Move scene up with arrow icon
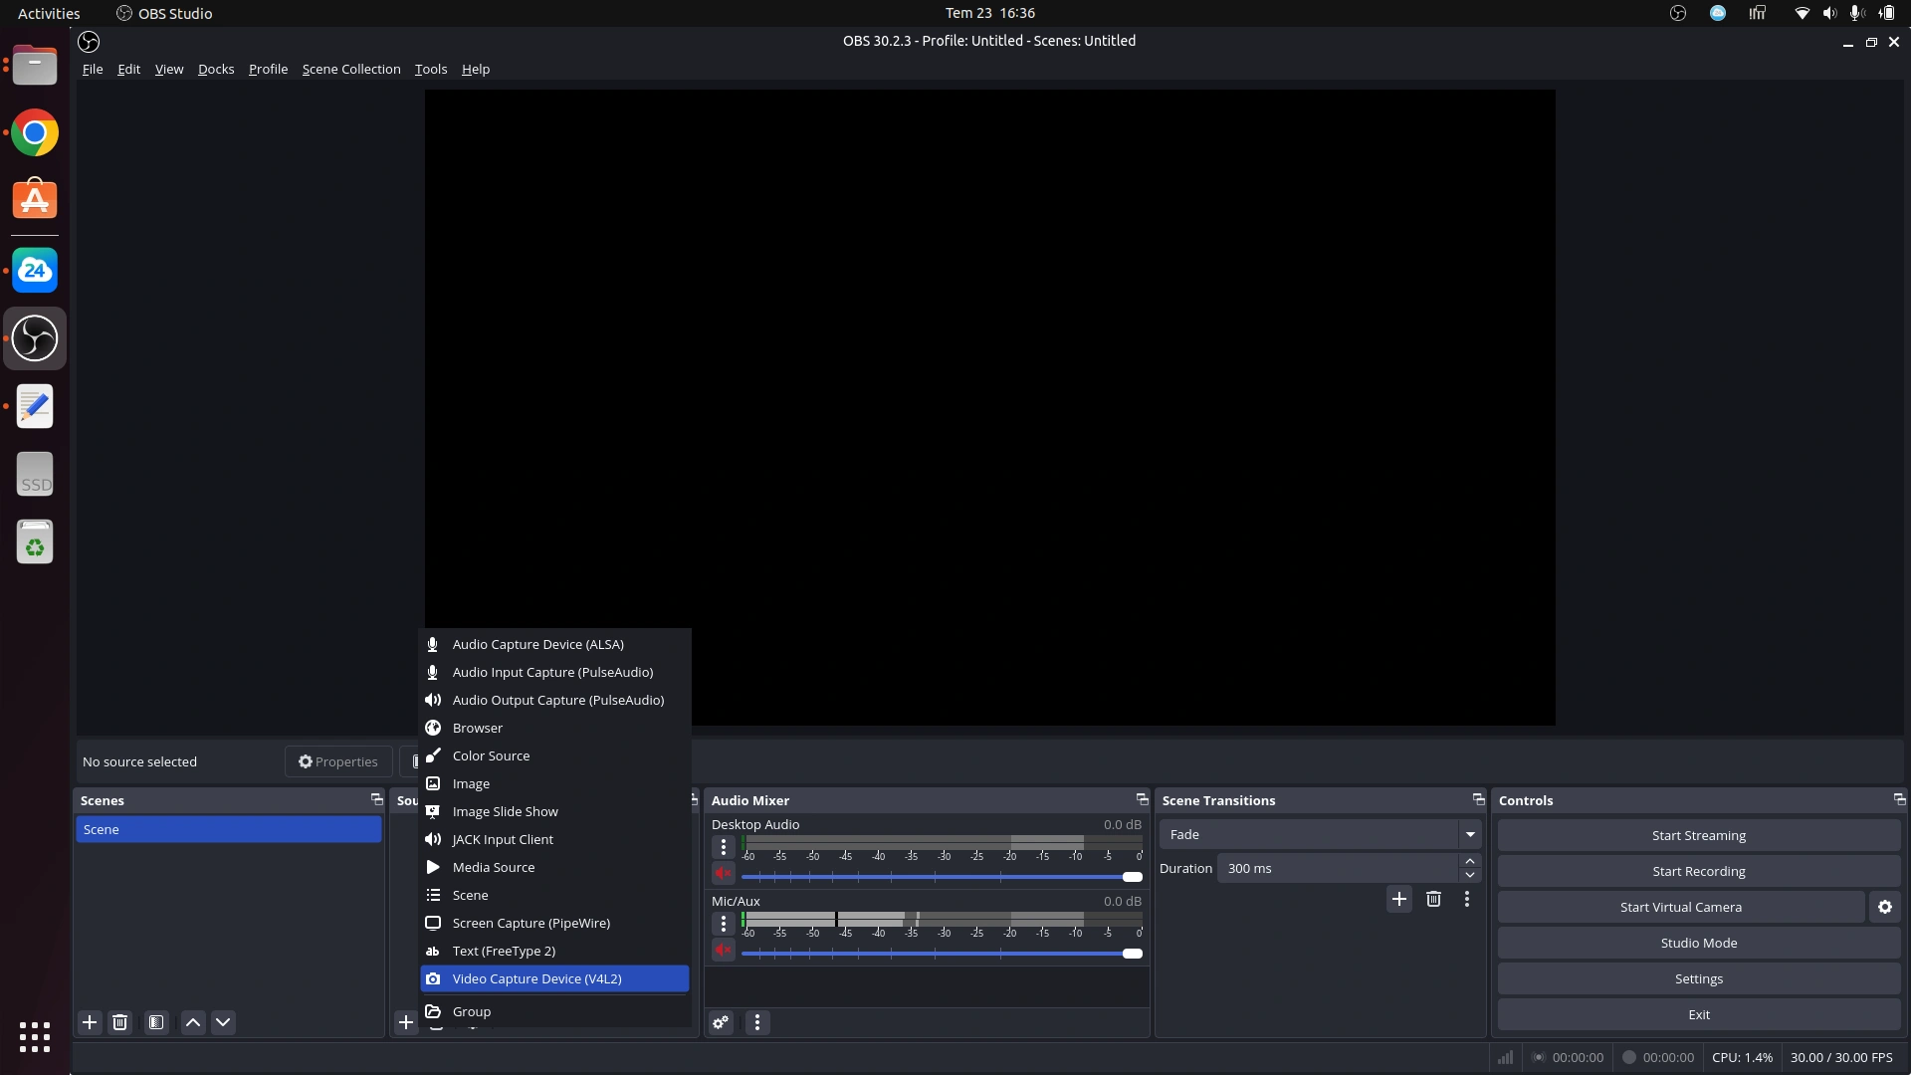The width and height of the screenshot is (1911, 1075). point(193,1022)
